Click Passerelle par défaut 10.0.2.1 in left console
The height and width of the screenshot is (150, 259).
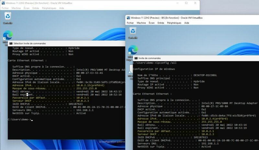click(x=51, y=98)
